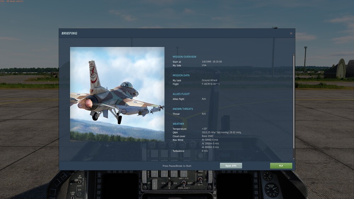Close the Briefing window

click(x=291, y=33)
